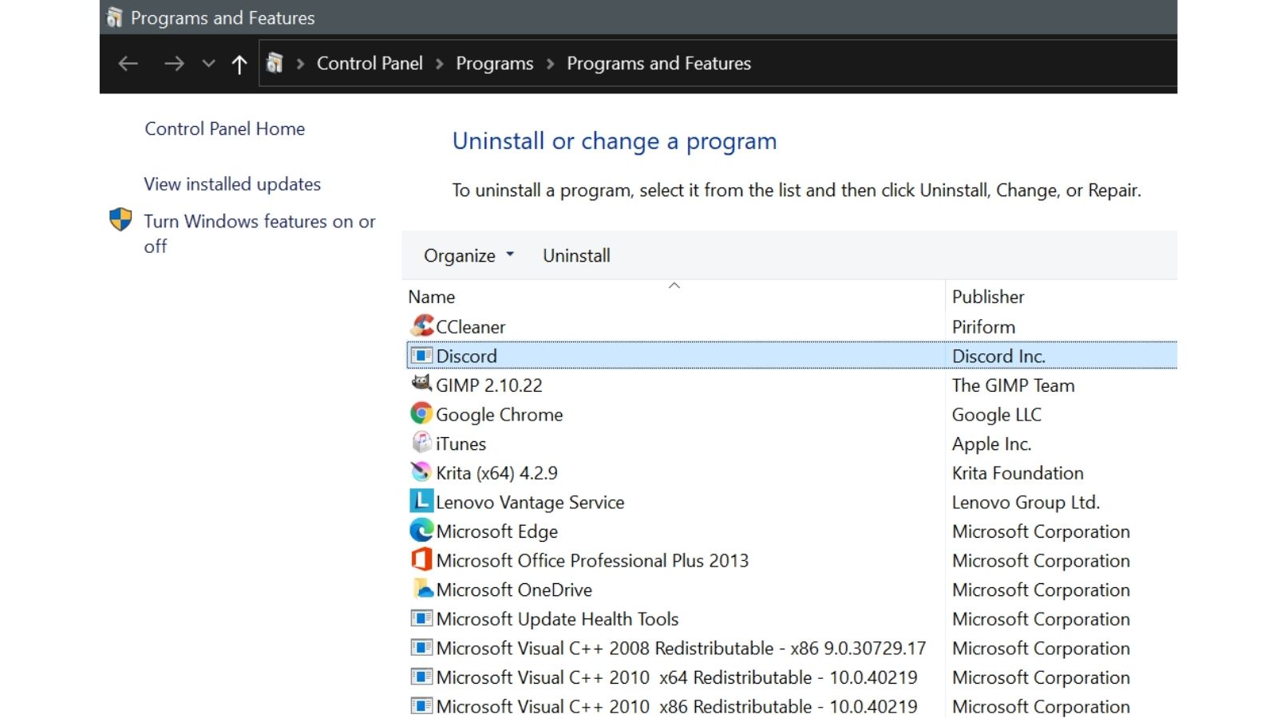Click Krita Foundation publisher cell
The width and height of the screenshot is (1277, 718).
click(1018, 473)
